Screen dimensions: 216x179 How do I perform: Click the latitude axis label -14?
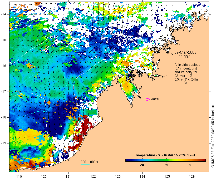(x=3, y=14)
